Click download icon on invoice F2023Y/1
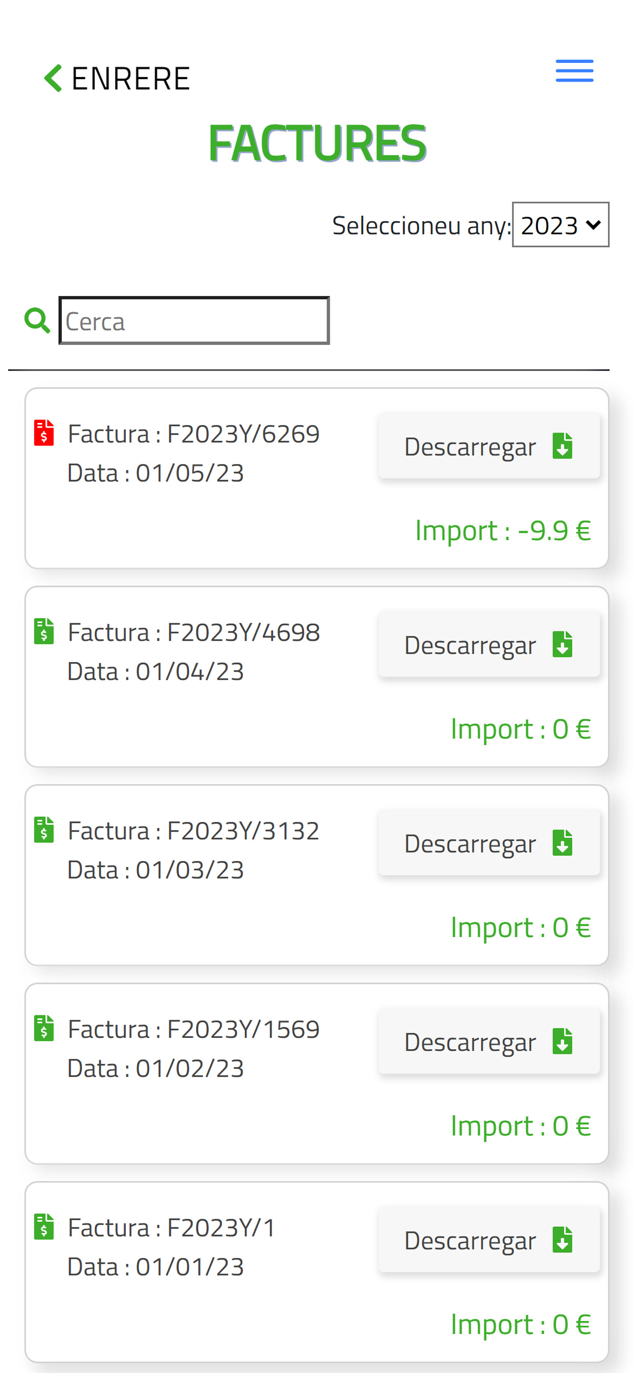This screenshot has height=1373, width=634. 562,1240
